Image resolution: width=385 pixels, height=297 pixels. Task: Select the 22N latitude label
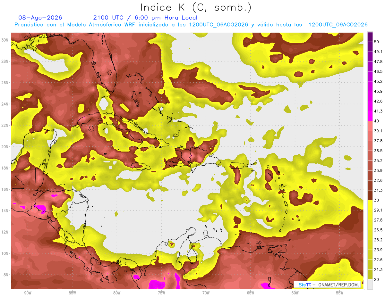click(5, 125)
